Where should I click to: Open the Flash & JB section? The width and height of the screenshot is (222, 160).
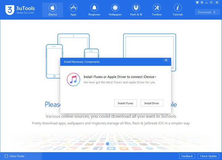coord(136,10)
